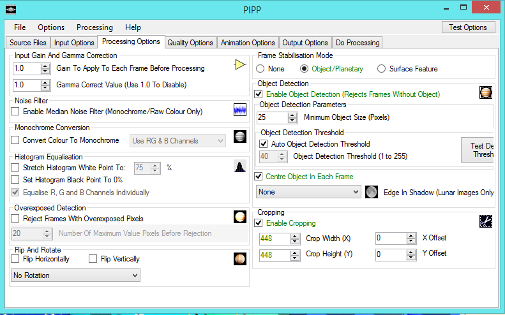This screenshot has width=505, height=315.
Task: Open the Options menu
Action: click(51, 27)
